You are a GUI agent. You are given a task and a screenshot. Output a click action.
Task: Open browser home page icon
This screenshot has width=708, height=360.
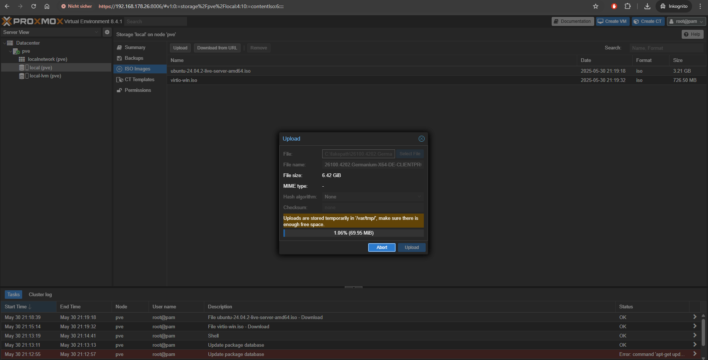(x=47, y=6)
